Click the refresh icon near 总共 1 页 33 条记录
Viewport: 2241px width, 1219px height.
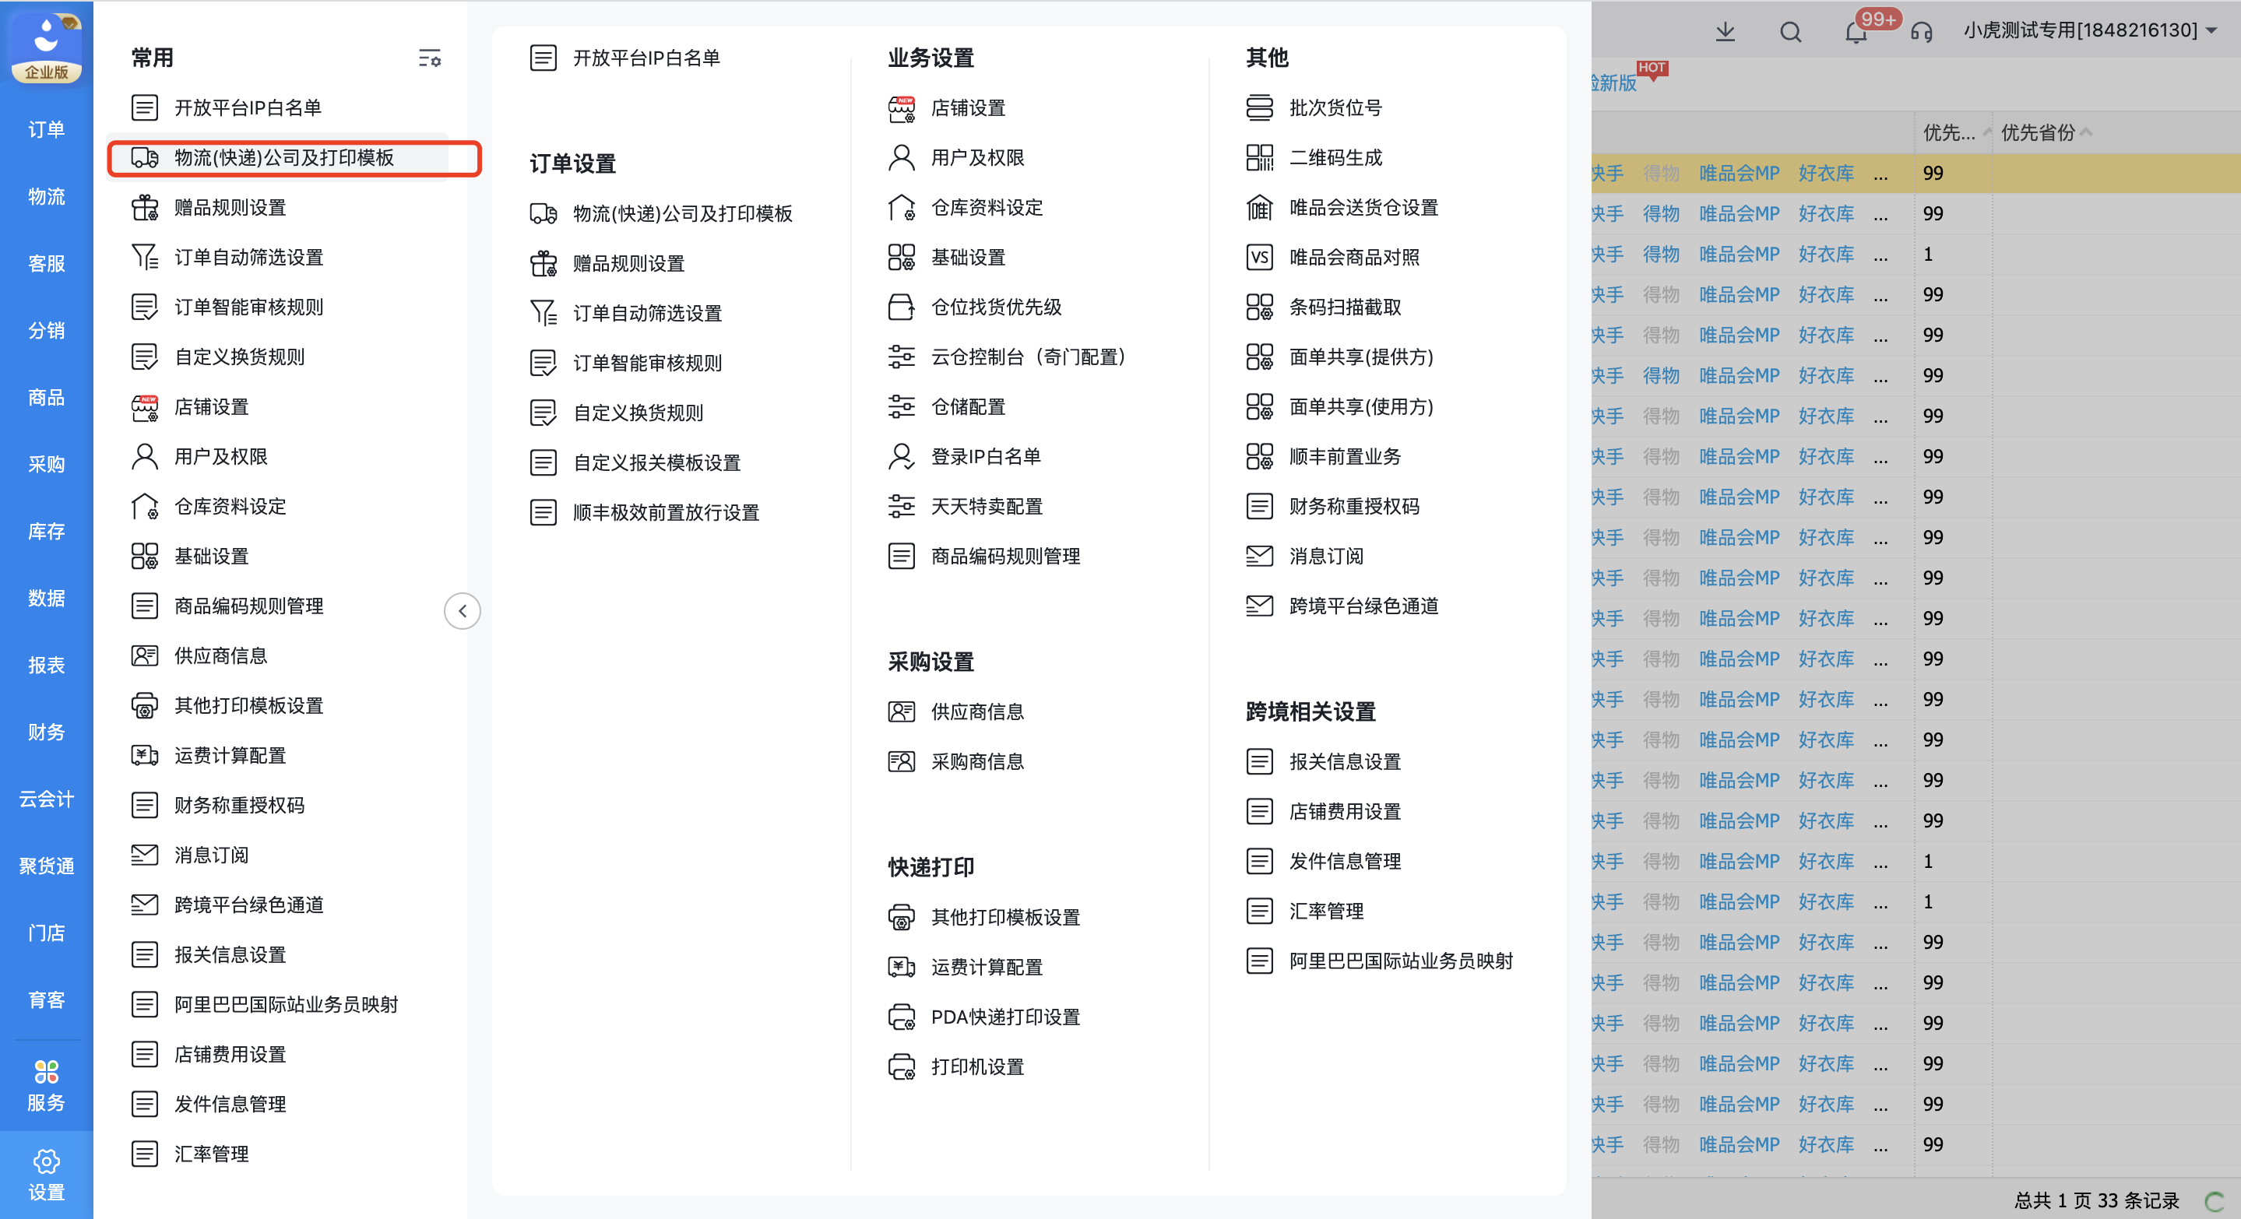pos(2214,1201)
